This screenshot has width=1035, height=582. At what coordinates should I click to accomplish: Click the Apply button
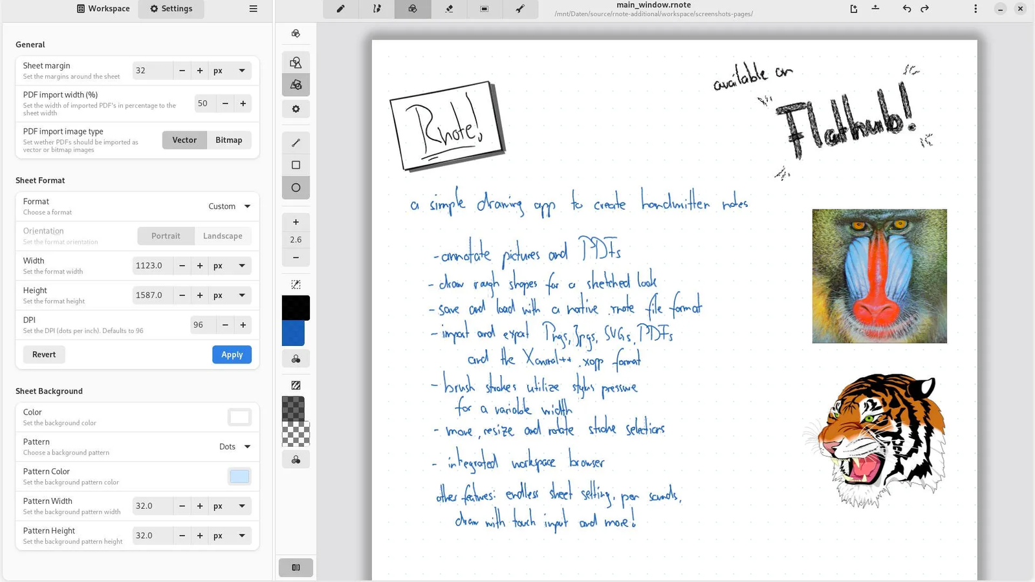tap(232, 354)
